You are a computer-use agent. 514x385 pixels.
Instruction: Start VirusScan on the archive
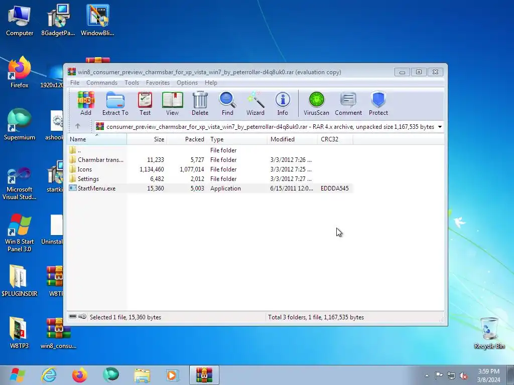click(316, 103)
